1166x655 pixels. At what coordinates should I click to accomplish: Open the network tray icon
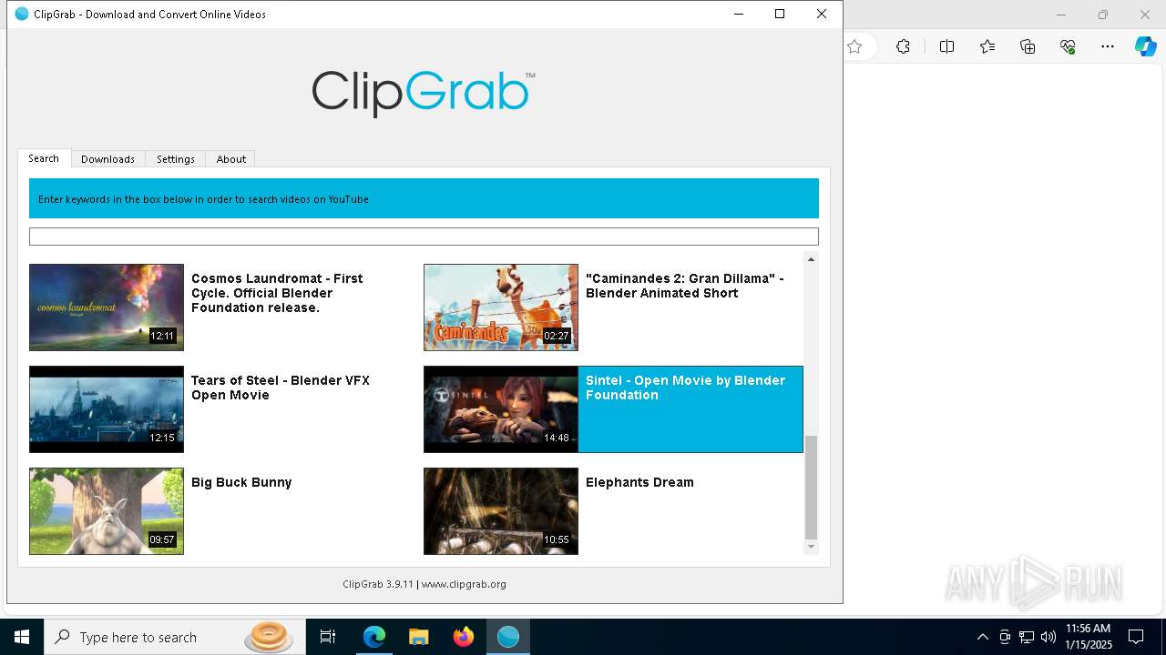(1027, 637)
